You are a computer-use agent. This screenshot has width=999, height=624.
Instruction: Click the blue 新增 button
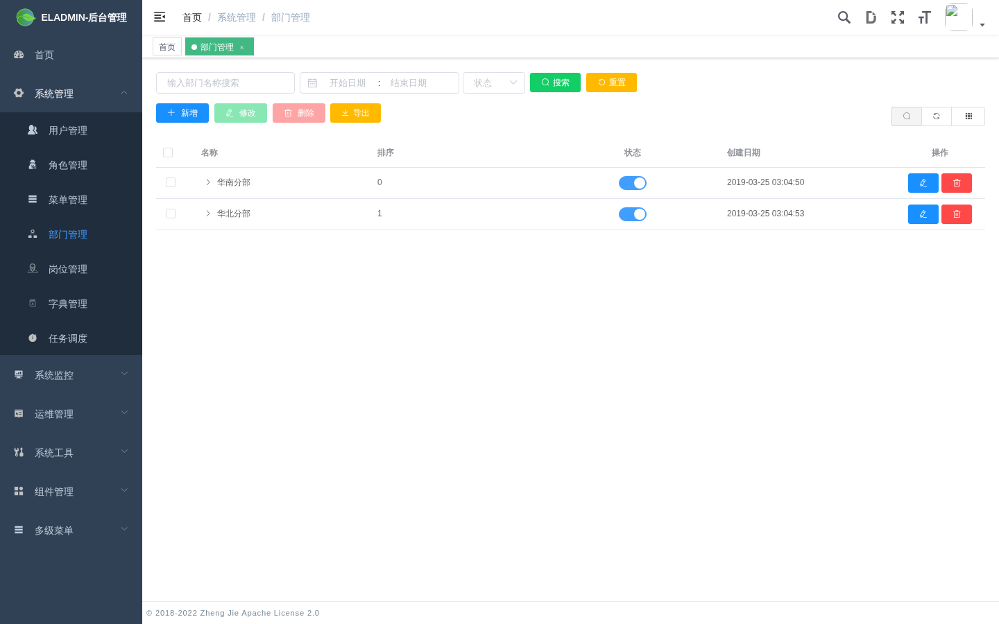[x=182, y=113]
